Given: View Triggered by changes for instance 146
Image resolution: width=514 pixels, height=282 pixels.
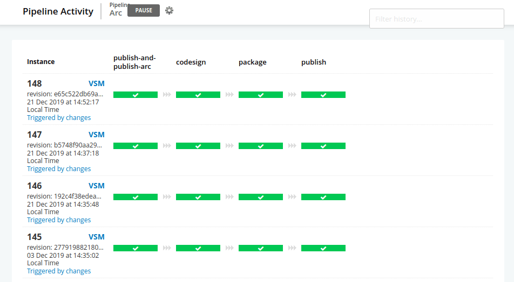Looking at the screenshot, I should [x=59, y=220].
